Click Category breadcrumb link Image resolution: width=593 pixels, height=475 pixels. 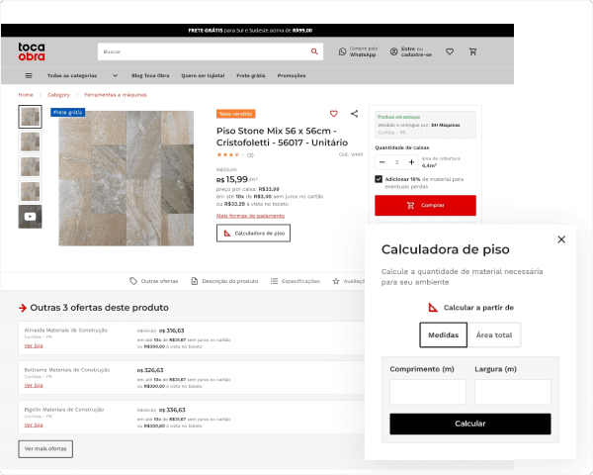[58, 95]
